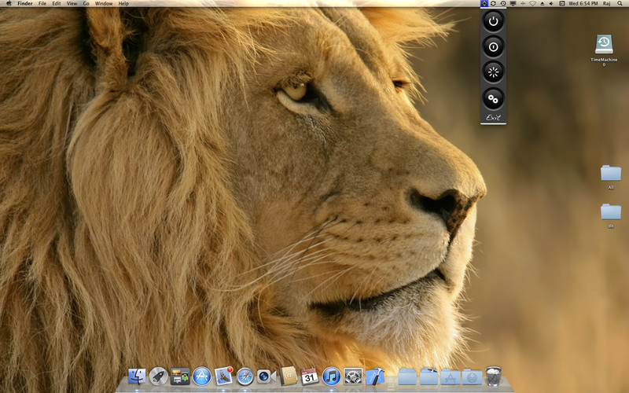Click the power button in the popup panel
This screenshot has height=393, width=629.
tap(493, 22)
